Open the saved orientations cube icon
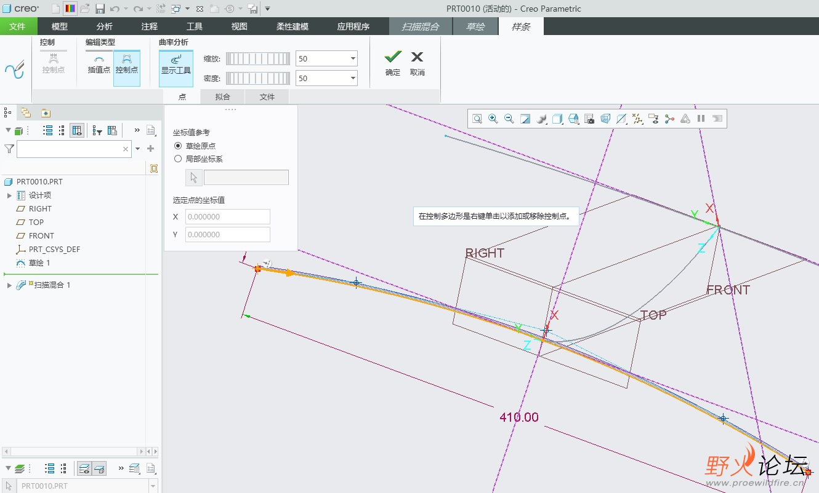819x493 pixels. (573, 119)
